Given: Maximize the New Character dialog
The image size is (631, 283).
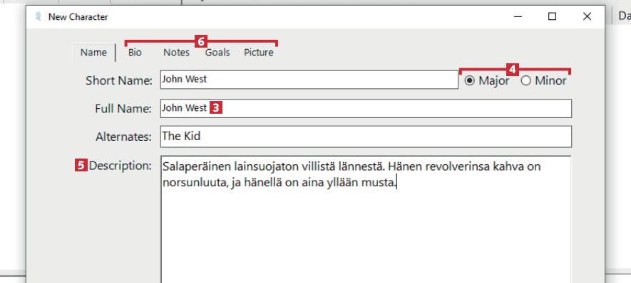Looking at the screenshot, I should [x=553, y=16].
